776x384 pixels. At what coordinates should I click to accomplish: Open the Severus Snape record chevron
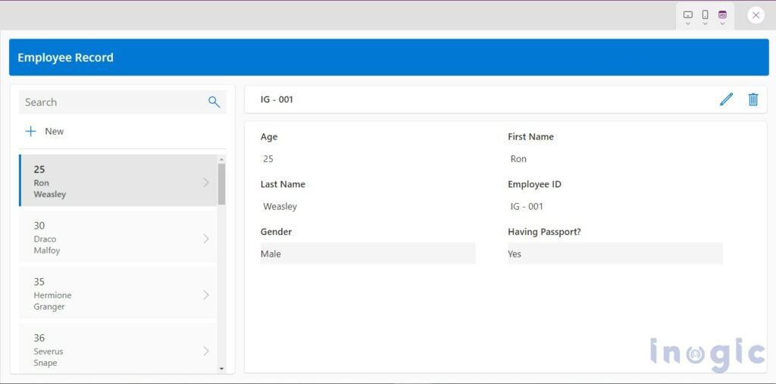coord(206,351)
